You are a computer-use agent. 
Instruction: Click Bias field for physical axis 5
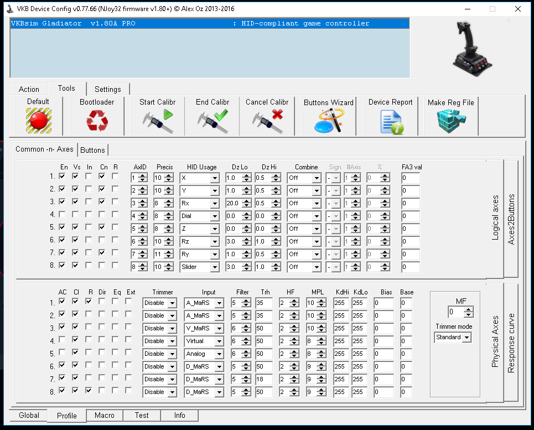click(x=384, y=354)
